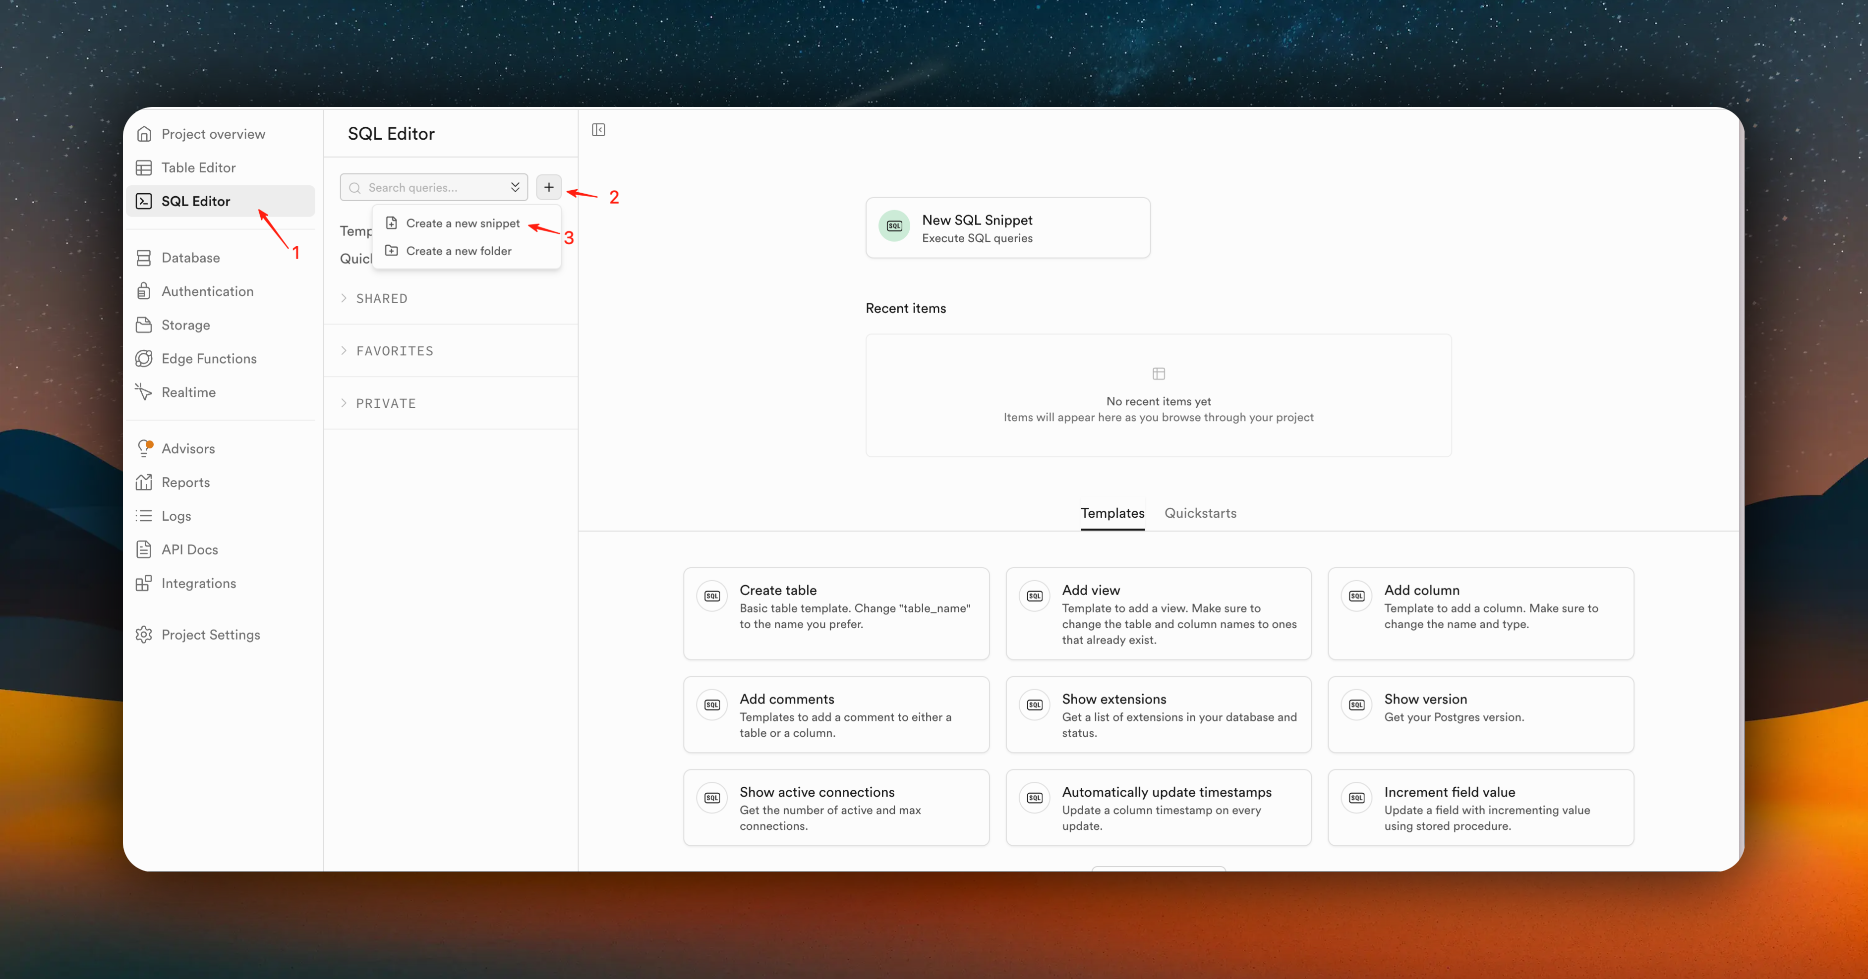Choose Create a new folder option
This screenshot has height=979, width=1868.
coord(458,251)
